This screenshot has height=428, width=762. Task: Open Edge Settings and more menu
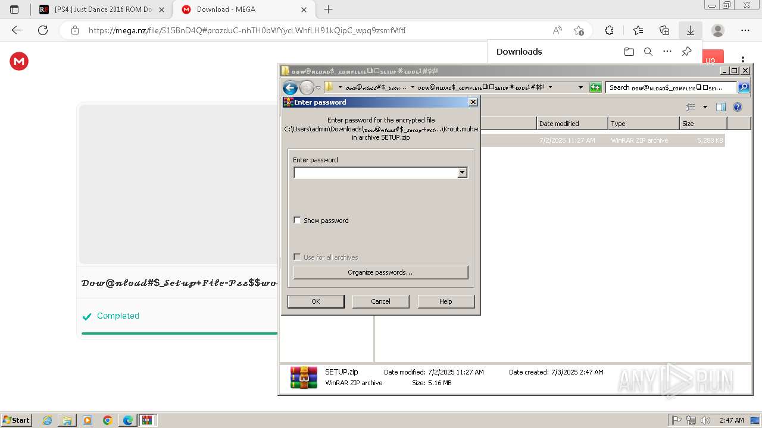745,30
